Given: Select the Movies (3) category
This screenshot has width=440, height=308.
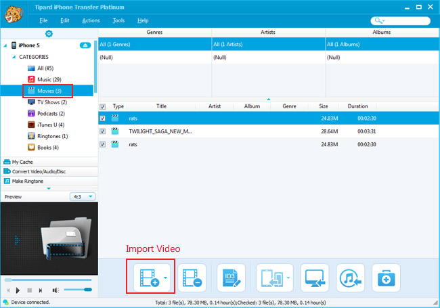Looking at the screenshot, I should pyautogui.click(x=47, y=91).
